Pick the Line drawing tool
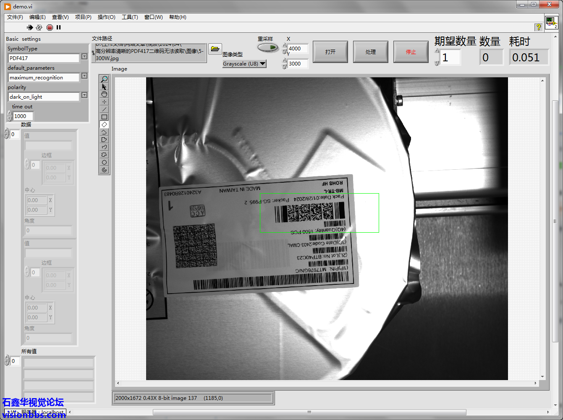563x420 pixels. (x=104, y=109)
